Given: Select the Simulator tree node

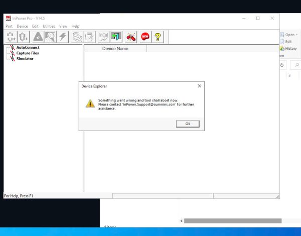Looking at the screenshot, I should [x=25, y=59].
